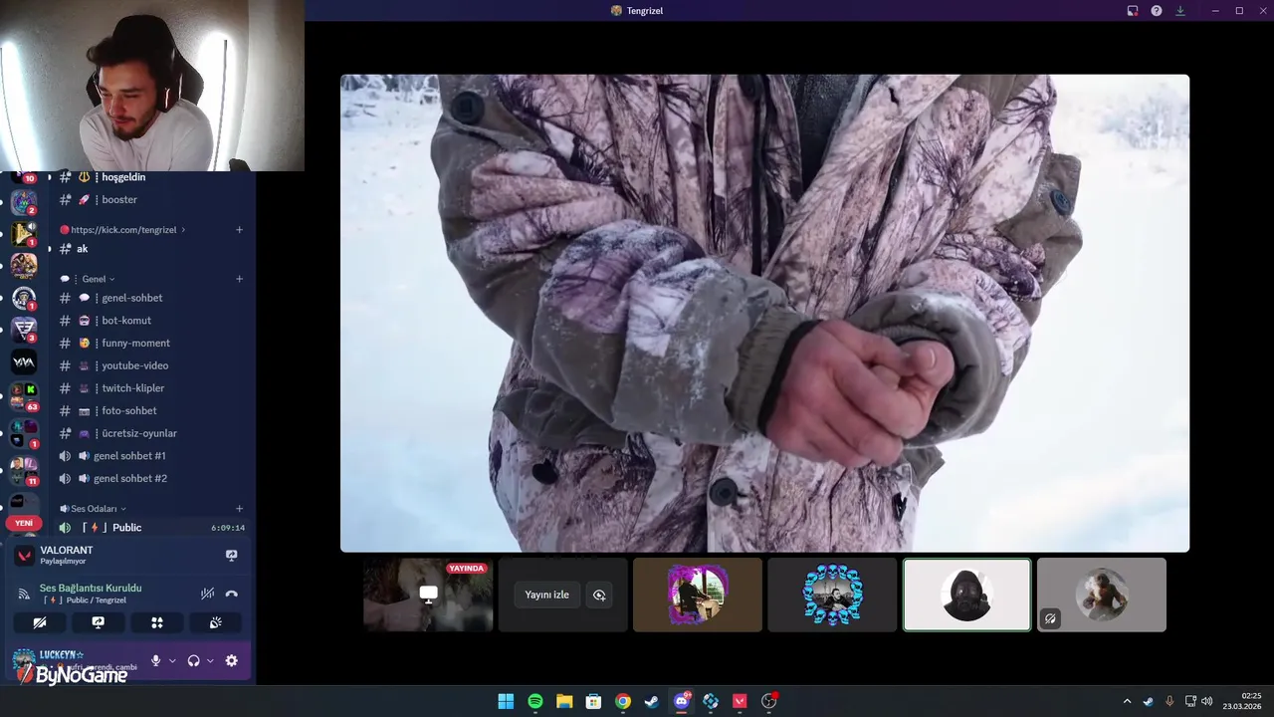
Task: Stream VALORANT with the share icon
Action: click(232, 556)
